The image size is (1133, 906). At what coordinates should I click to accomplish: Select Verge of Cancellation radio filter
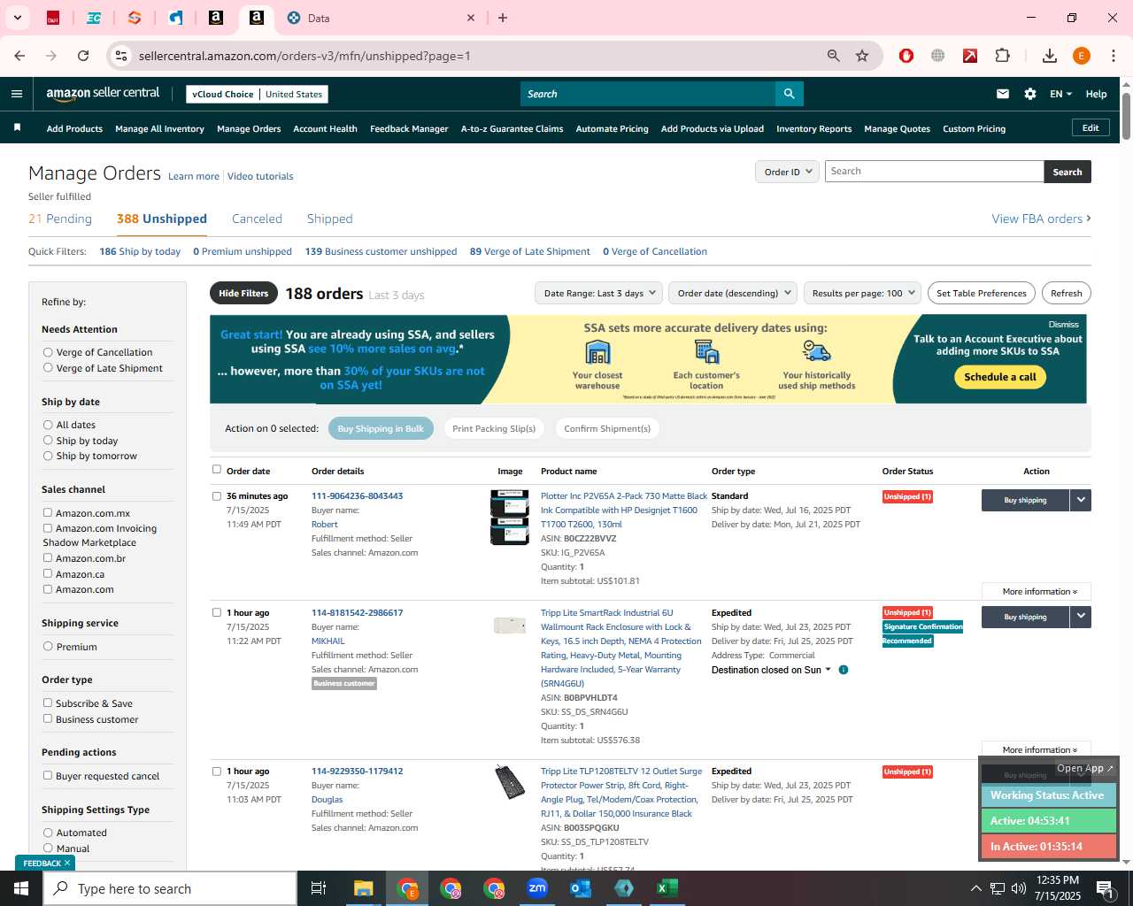[48, 352]
